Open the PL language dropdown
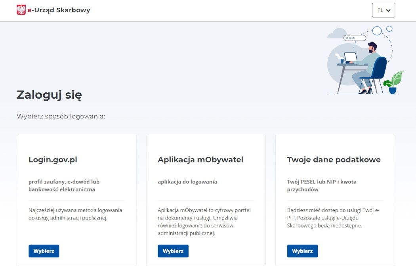This screenshot has width=416, height=271. [x=384, y=10]
